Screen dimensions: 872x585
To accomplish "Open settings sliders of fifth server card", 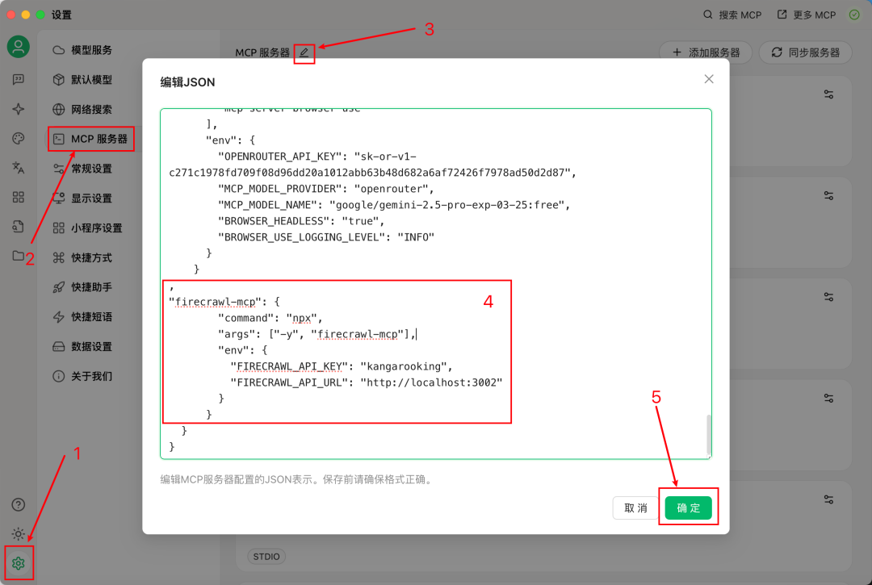I will click(828, 499).
